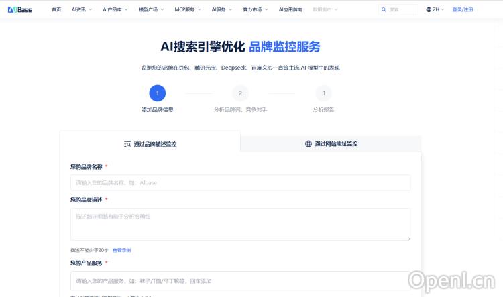Viewport: 503px width, 297px height.
Task: Switch to 通过品牌描述监控 tab
Action: click(x=150, y=144)
